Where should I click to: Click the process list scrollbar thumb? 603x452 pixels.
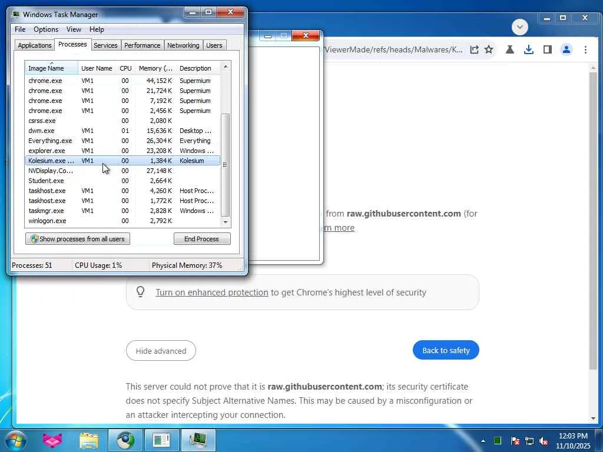click(x=226, y=165)
